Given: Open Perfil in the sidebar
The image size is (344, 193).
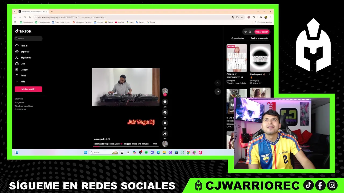Looking at the screenshot, I should 21,76.
